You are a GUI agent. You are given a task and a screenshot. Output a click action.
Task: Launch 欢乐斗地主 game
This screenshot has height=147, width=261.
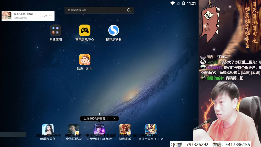tap(84, 59)
